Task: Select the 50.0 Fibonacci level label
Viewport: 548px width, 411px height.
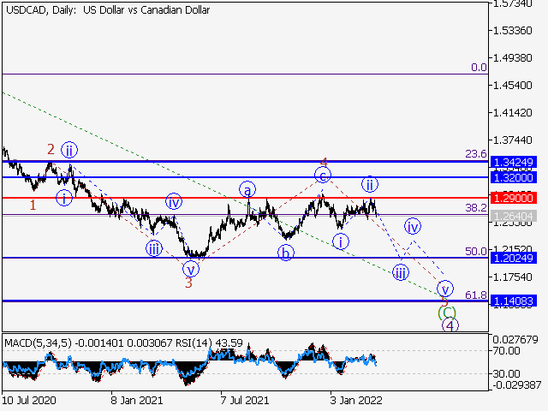Action: click(476, 251)
